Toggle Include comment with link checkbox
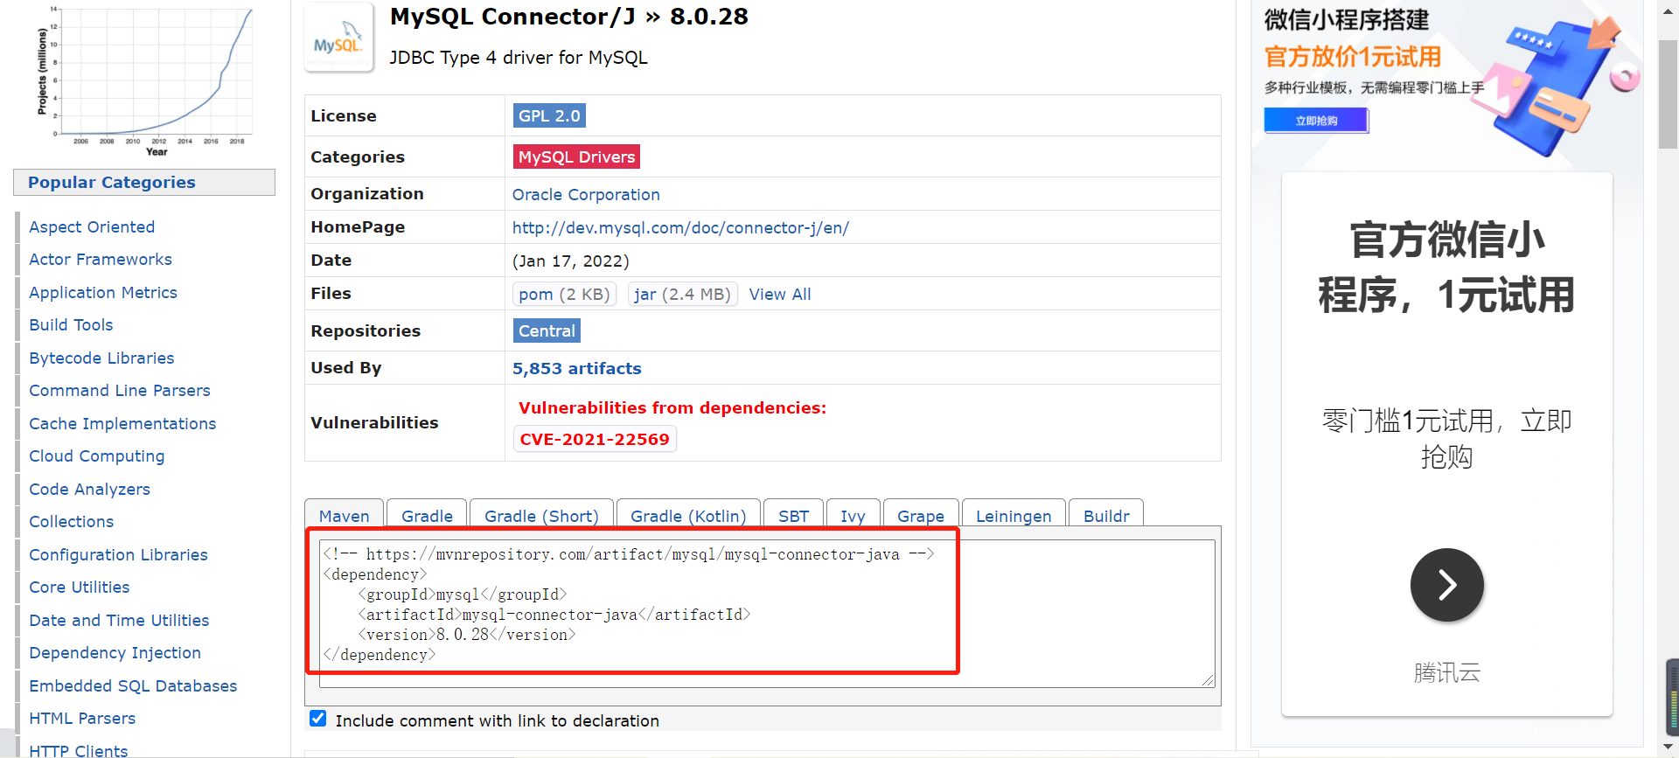Image resolution: width=1679 pixels, height=758 pixels. (318, 719)
